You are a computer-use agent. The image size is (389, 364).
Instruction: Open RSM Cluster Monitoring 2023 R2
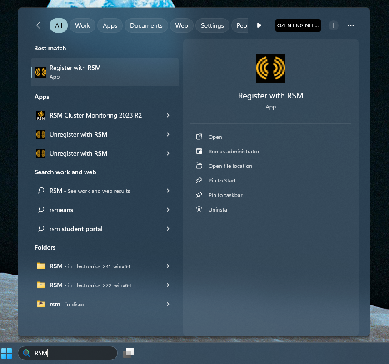coord(95,115)
